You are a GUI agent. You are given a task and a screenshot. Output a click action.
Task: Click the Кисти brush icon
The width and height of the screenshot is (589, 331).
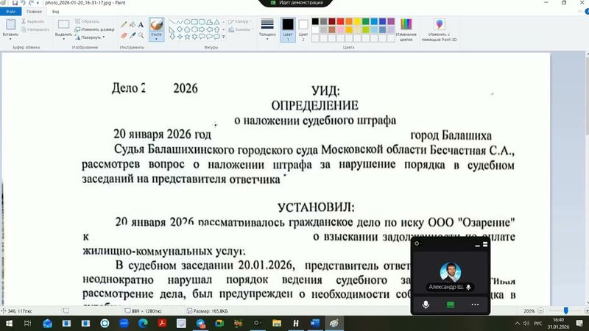[156, 25]
